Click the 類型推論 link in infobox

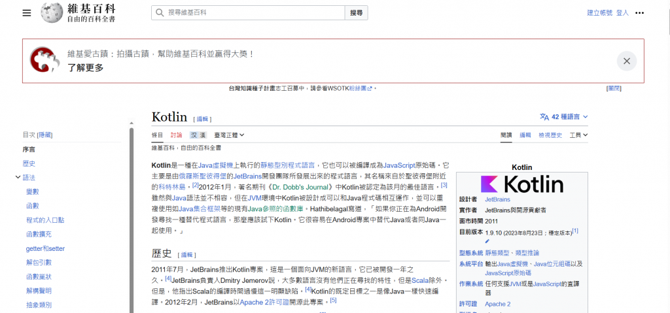527,253
